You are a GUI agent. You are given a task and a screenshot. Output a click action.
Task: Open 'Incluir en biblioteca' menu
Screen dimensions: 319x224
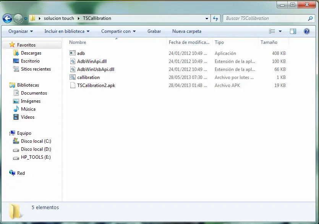pos(67,31)
